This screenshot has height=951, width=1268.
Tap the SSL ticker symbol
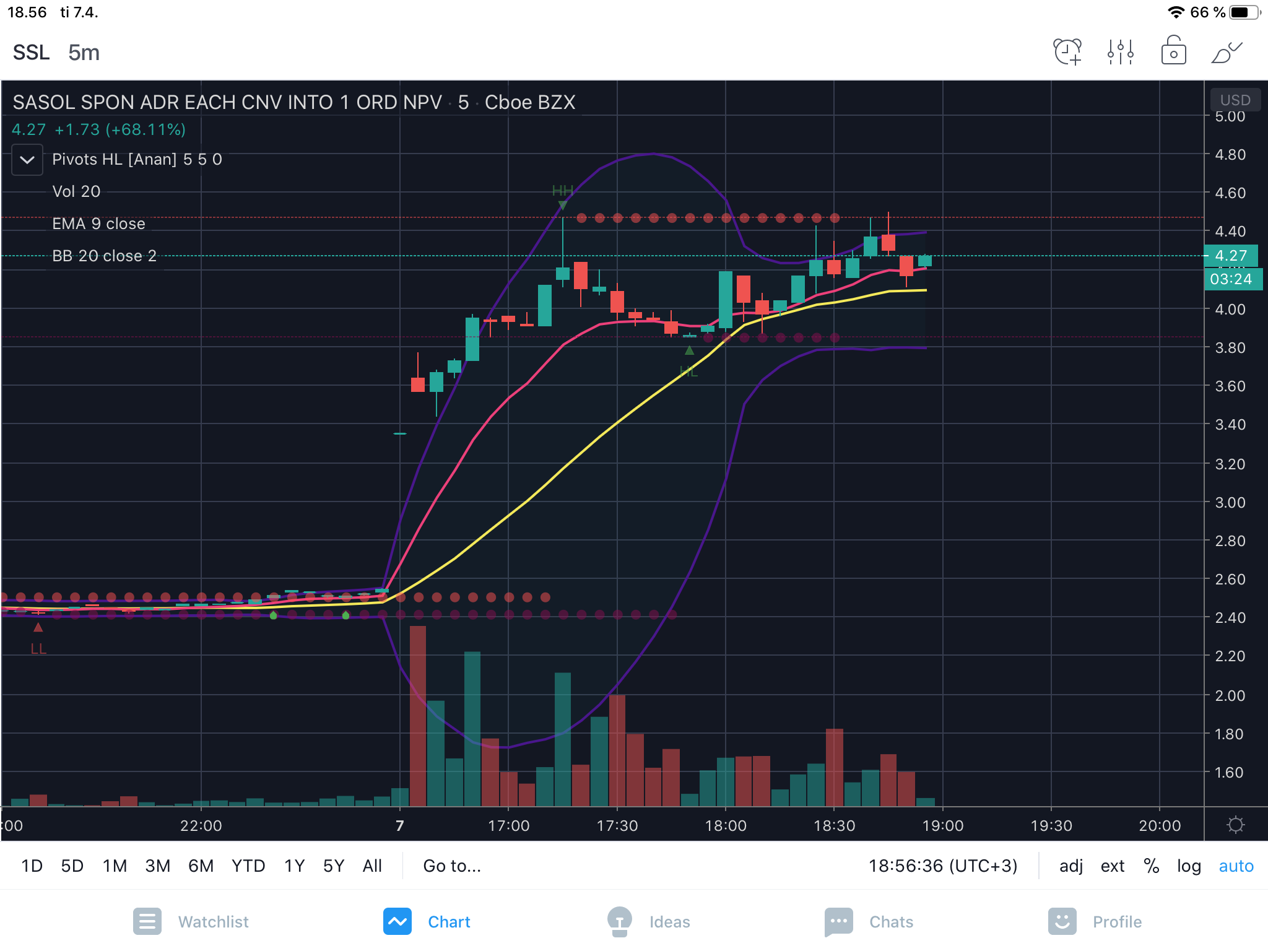click(31, 53)
